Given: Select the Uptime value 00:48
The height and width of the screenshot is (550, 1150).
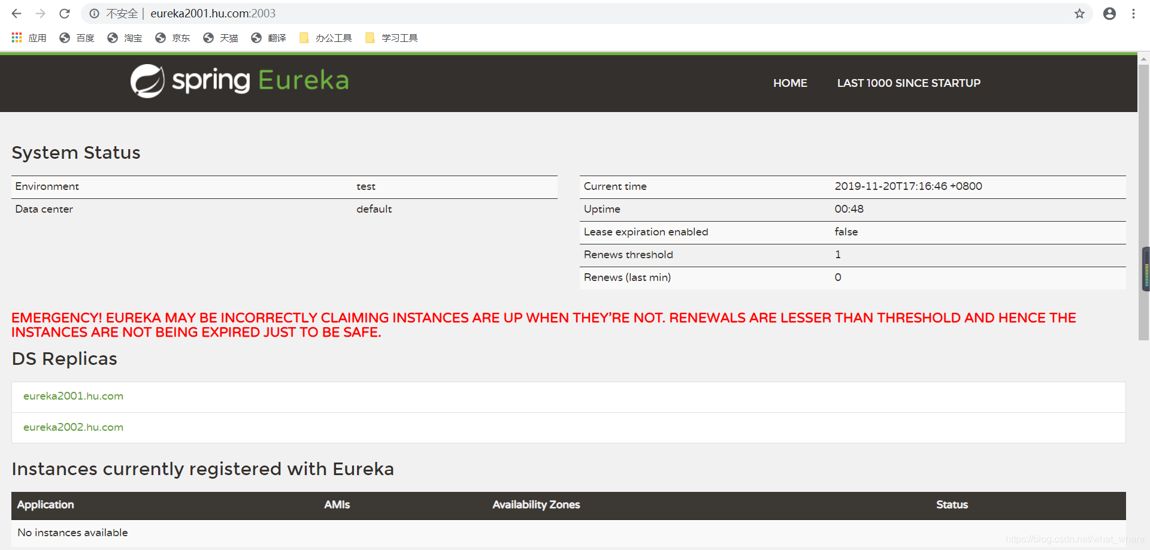Looking at the screenshot, I should [x=849, y=209].
